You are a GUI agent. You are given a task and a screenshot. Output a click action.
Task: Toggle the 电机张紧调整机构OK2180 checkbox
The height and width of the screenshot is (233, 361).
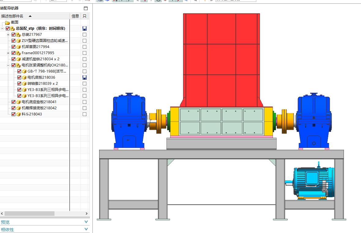point(13,65)
